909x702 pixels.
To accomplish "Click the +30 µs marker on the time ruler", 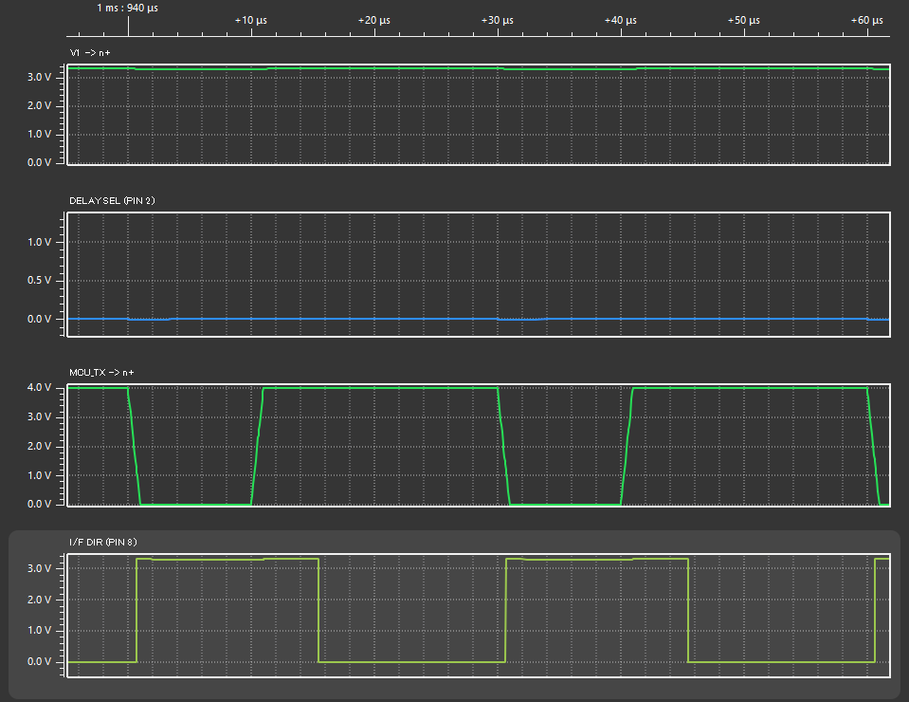I will (x=498, y=20).
